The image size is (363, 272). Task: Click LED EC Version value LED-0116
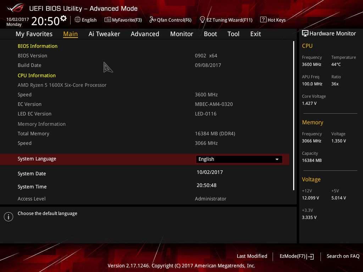(206, 114)
